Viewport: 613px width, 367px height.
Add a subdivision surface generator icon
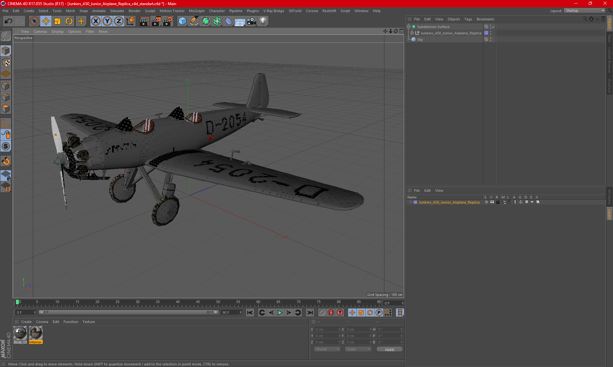tap(206, 21)
